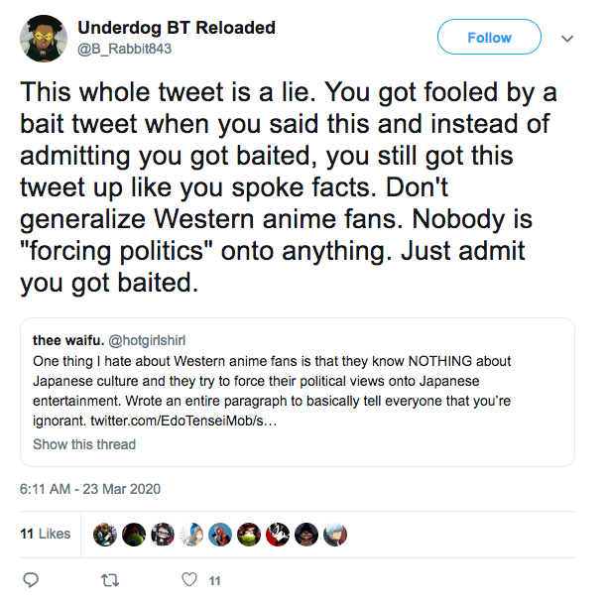Click the retweet arrows icon
This screenshot has height=605, width=607.
110,580
